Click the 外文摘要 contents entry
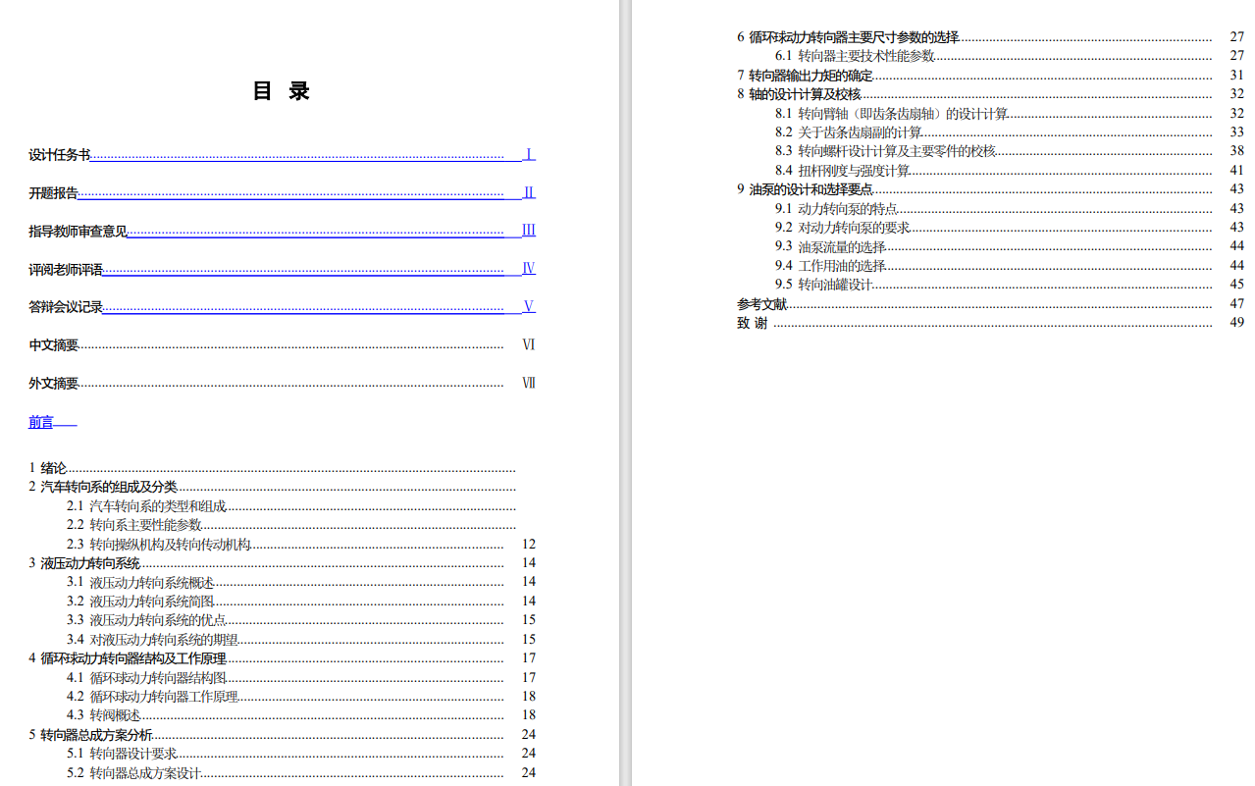The height and width of the screenshot is (786, 1255). point(282,384)
